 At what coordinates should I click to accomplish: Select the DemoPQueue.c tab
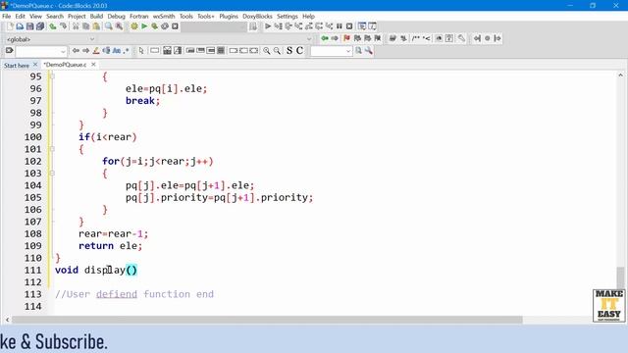[65, 65]
